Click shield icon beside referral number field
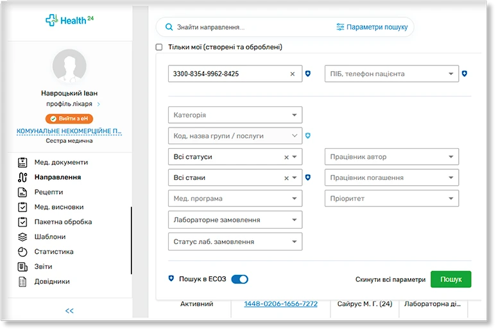This screenshot has height=330, width=496. pos(308,74)
